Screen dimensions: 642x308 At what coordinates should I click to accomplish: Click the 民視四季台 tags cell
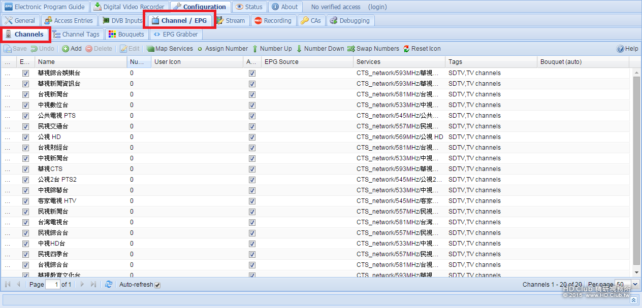coord(491,254)
